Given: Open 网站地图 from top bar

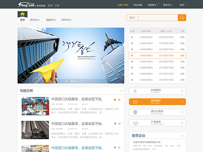Looking at the screenshot, I should pyautogui.click(x=138, y=5).
